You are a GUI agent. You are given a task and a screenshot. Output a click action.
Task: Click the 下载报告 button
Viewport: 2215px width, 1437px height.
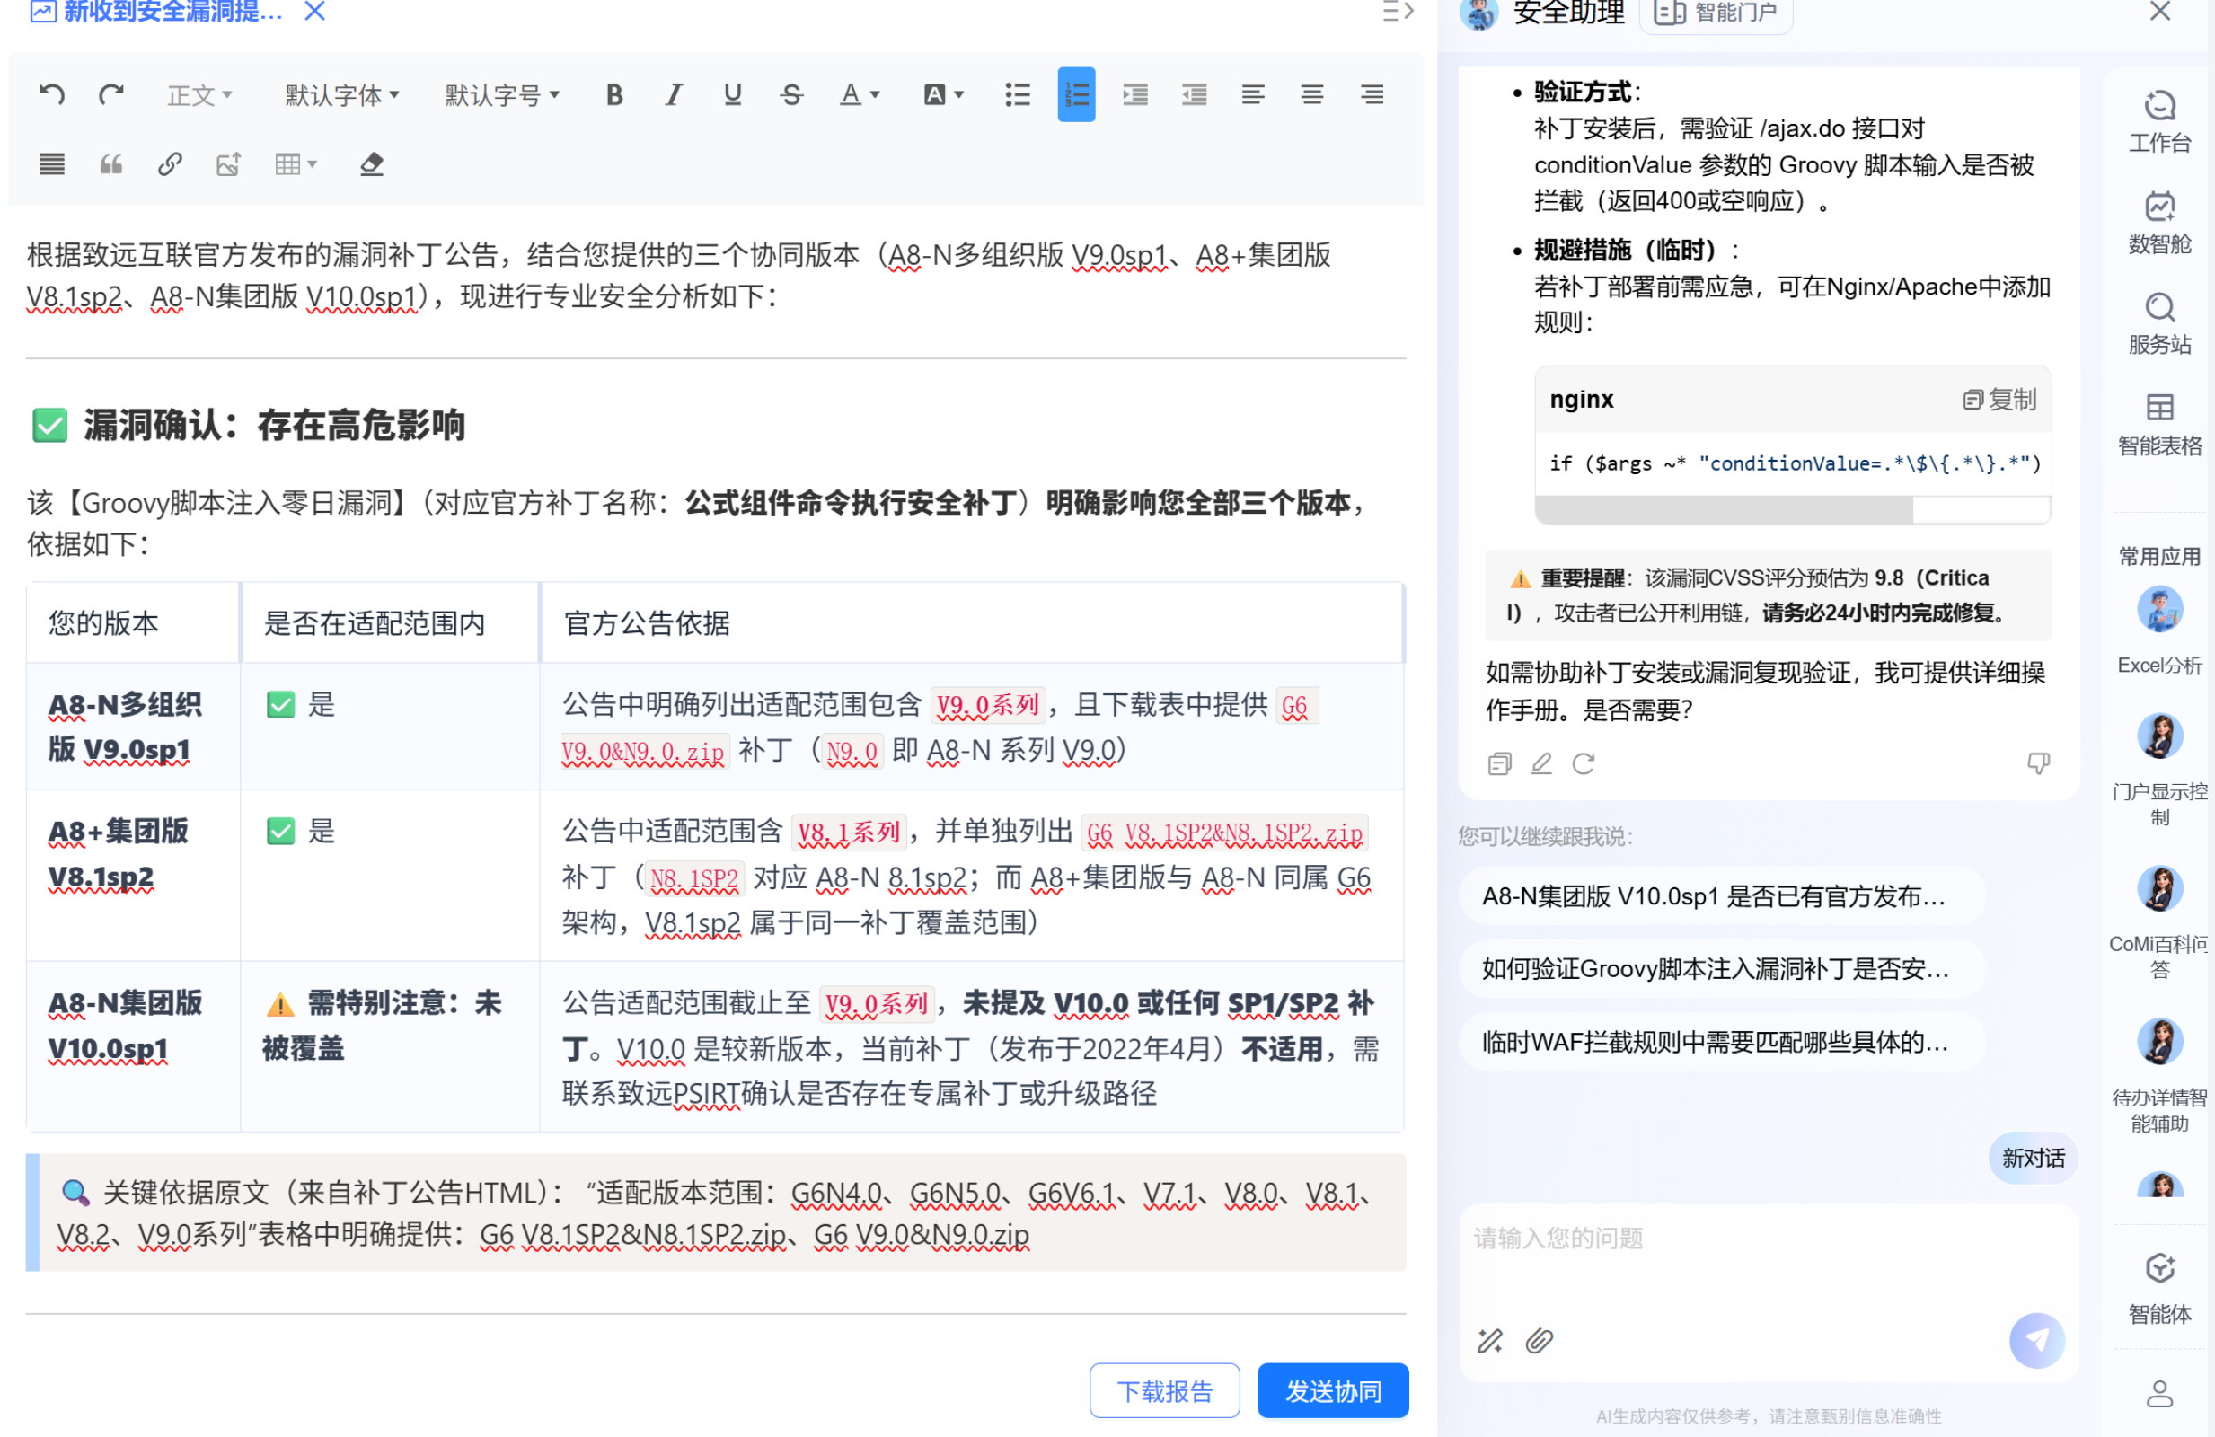click(1164, 1390)
